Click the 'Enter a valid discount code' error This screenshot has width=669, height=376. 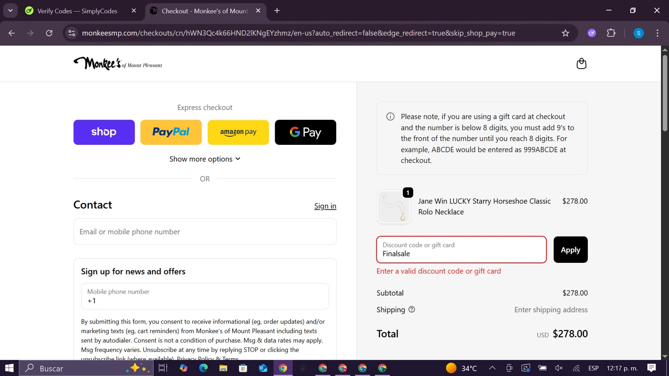tap(438, 271)
